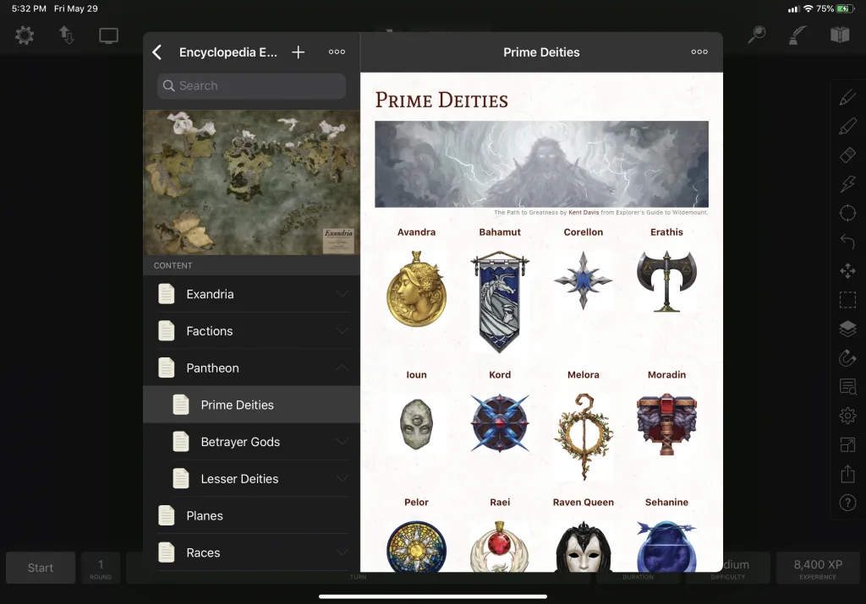Expand the Races entry chevron
866x604 pixels.
coord(343,552)
